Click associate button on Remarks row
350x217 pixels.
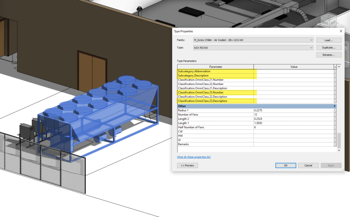[335, 144]
